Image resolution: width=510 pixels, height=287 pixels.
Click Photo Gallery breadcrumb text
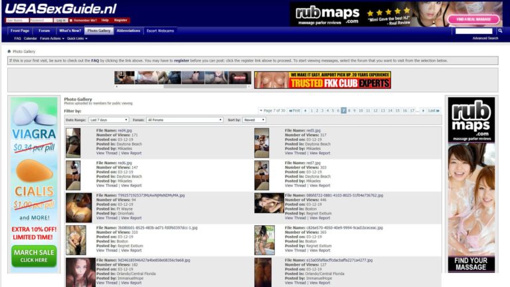pyautogui.click(x=24, y=51)
